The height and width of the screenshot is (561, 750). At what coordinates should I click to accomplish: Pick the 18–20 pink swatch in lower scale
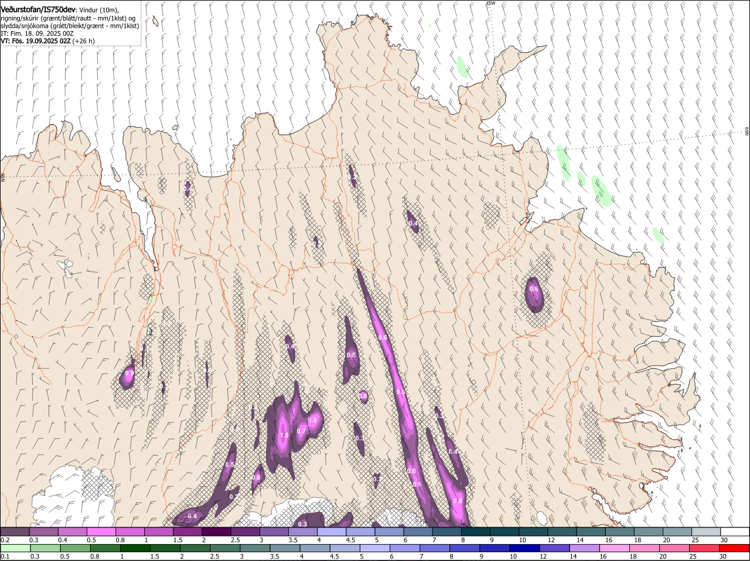(645, 549)
